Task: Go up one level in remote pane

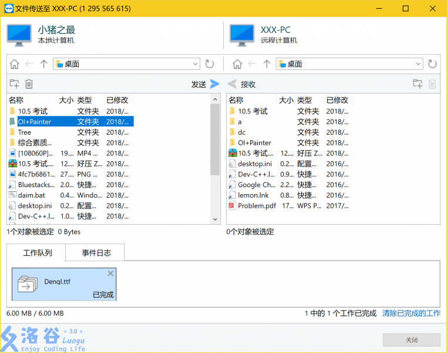Action: [x=267, y=64]
